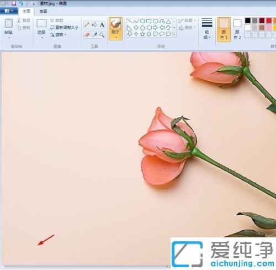Choose the Hexagon shape
The width and height of the screenshot is (276, 270).
point(149,28)
